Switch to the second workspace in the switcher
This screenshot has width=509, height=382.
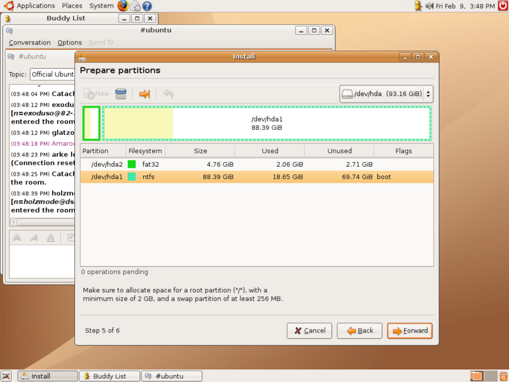[491, 376]
